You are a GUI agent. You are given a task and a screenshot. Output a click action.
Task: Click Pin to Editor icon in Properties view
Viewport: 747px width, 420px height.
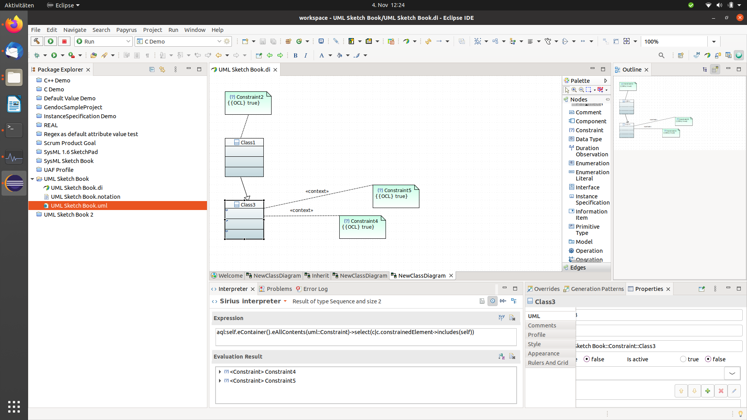point(702,289)
